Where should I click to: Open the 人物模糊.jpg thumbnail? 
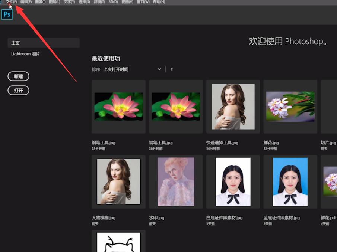pos(119,182)
